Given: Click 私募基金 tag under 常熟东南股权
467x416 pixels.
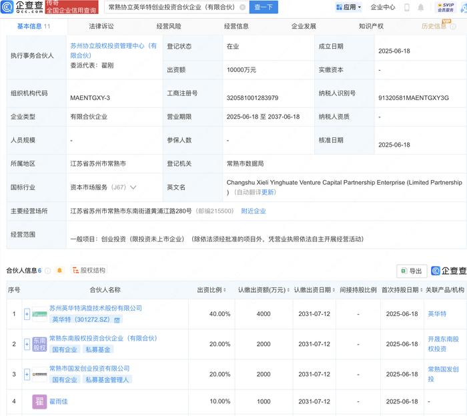Looking at the screenshot, I should click(x=98, y=349).
